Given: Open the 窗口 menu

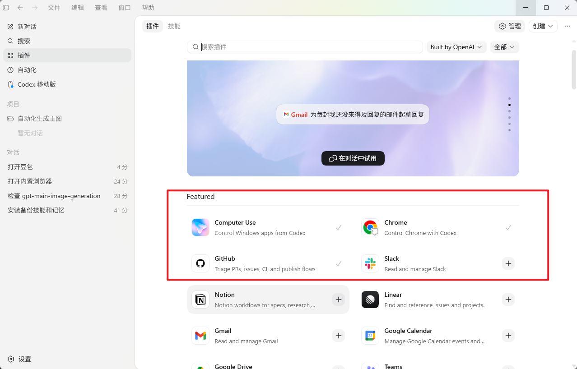Looking at the screenshot, I should [125, 8].
